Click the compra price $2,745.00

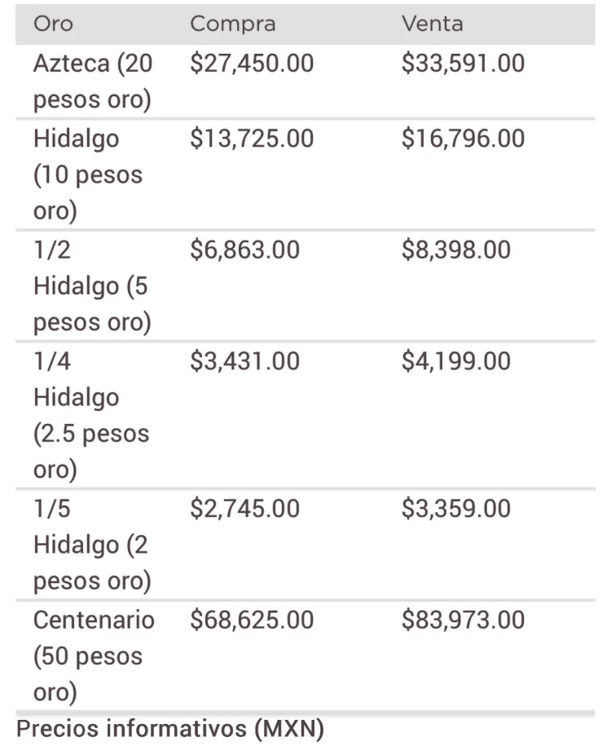(244, 509)
